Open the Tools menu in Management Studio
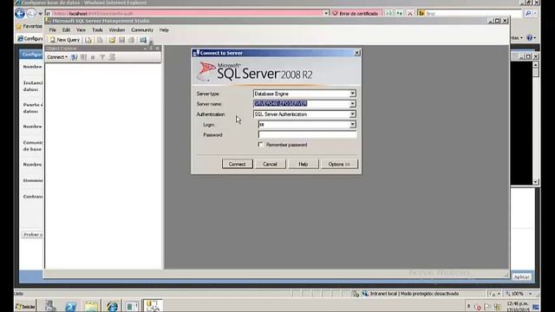 (x=97, y=30)
